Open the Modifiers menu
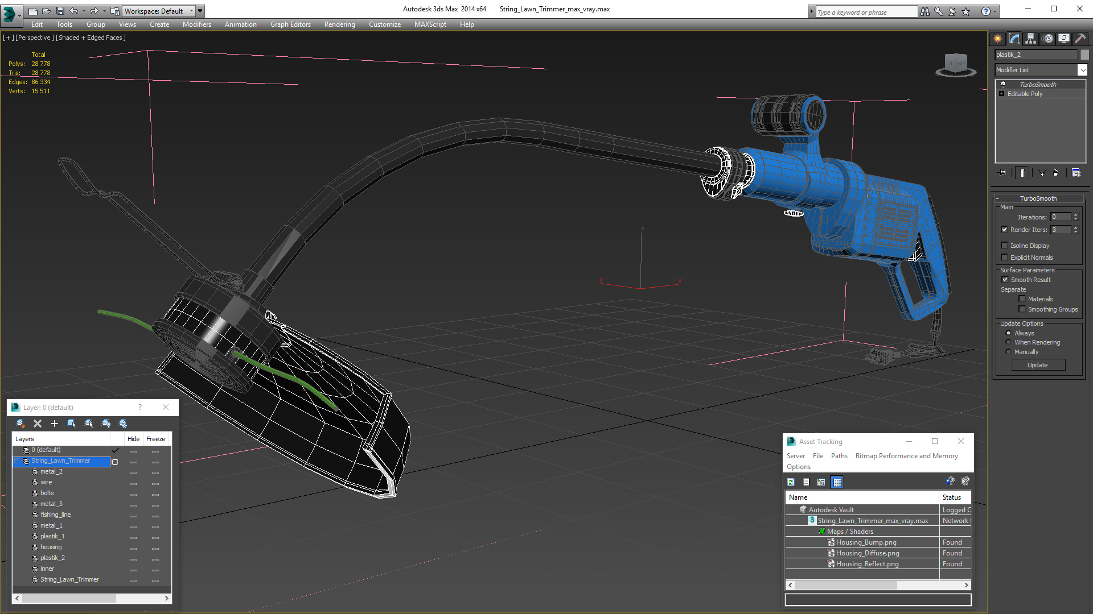The image size is (1093, 614). pos(197,24)
